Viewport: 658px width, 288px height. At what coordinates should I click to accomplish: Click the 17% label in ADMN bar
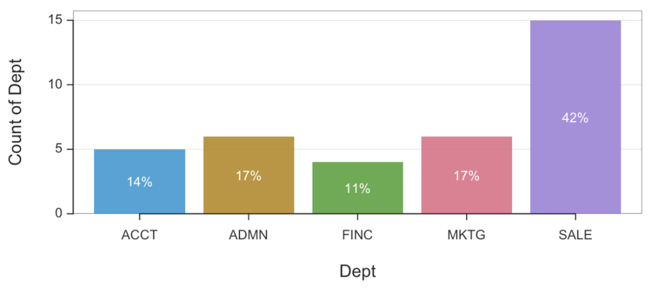(249, 176)
